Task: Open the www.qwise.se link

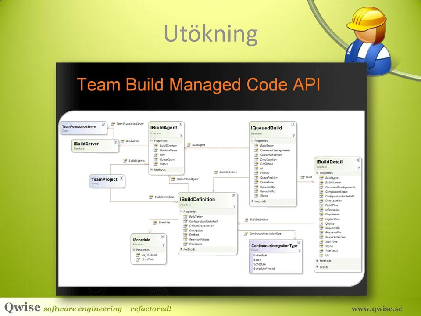Action: (377, 309)
